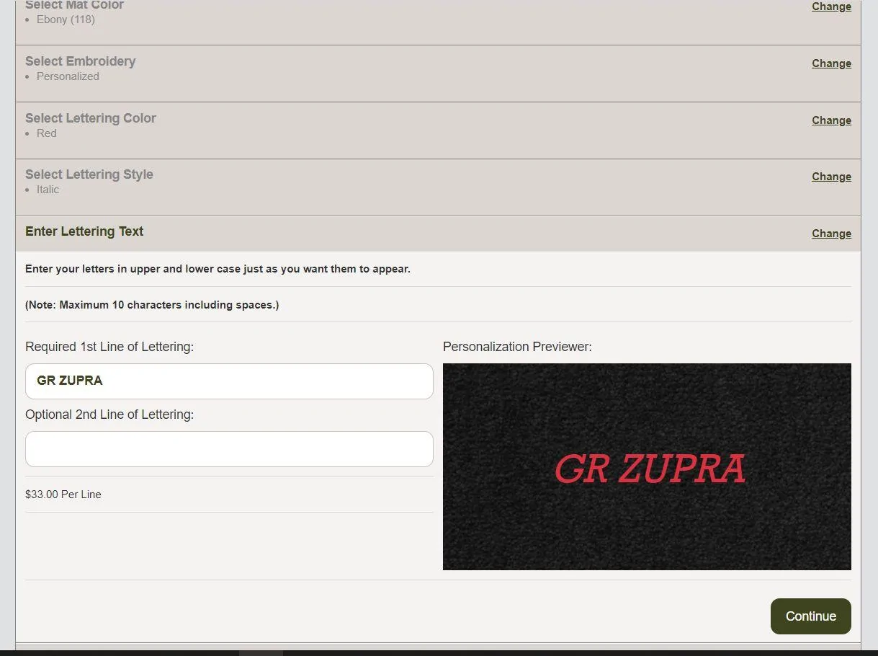Click the Ebony (118) mat color value
This screenshot has width=878, height=656.
[66, 19]
